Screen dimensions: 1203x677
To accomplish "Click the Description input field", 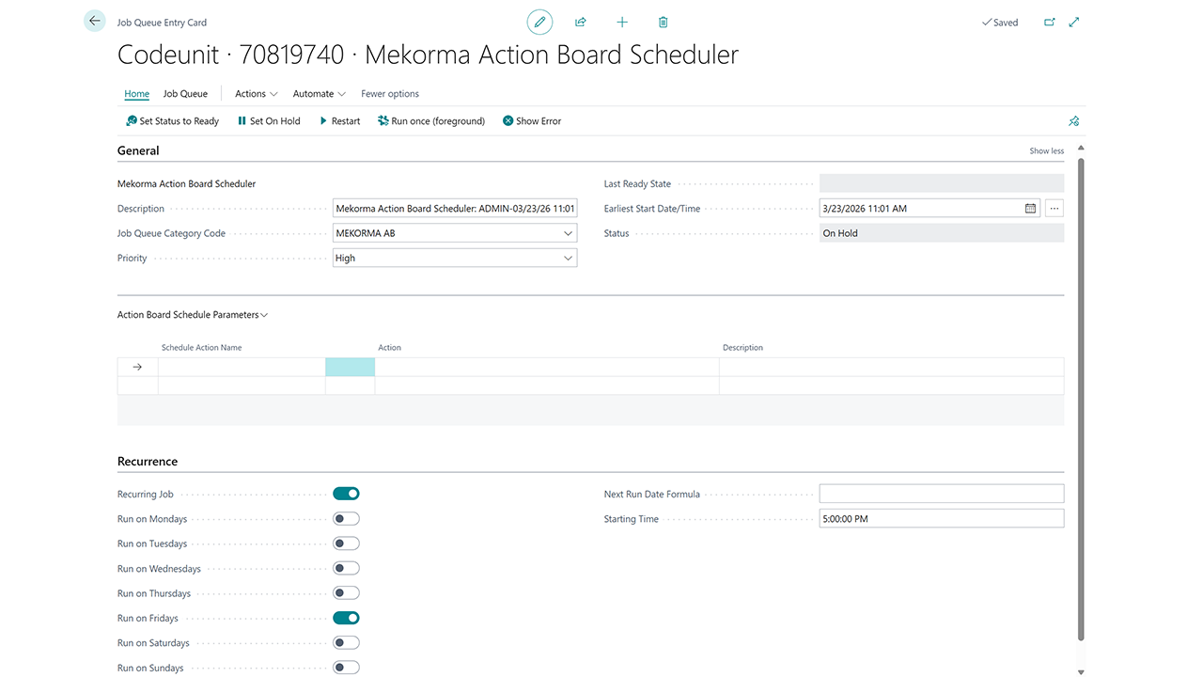I will [x=455, y=209].
